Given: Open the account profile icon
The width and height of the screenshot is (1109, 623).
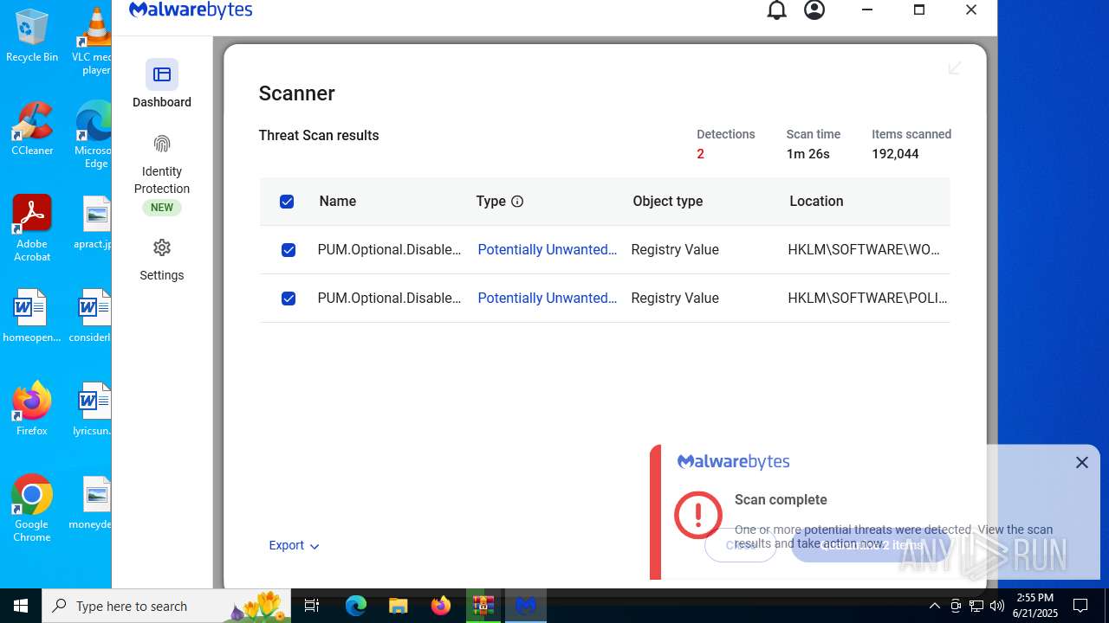Looking at the screenshot, I should [x=814, y=10].
